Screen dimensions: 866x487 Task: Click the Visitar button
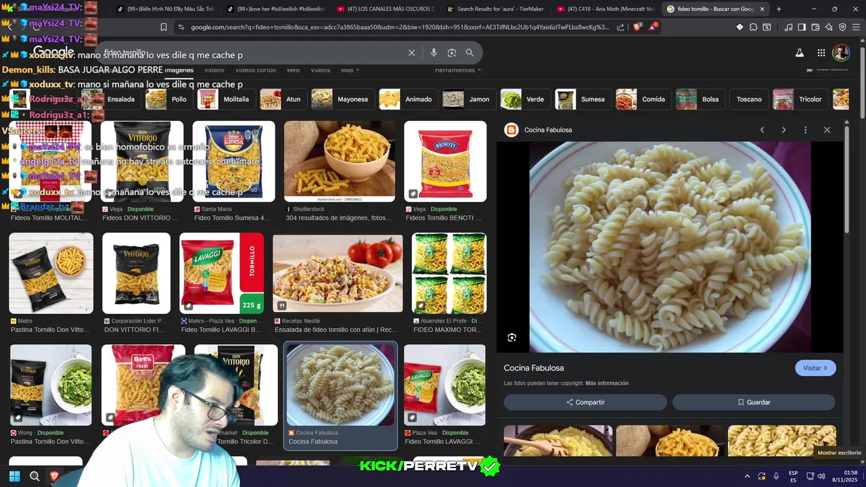[815, 368]
